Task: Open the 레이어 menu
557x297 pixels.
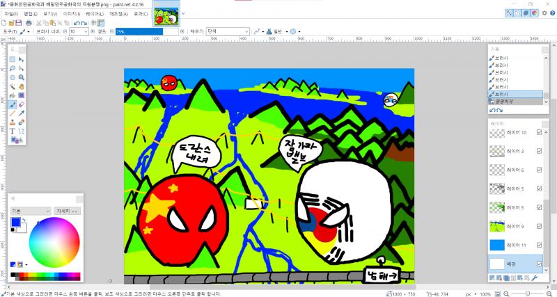Action: (95, 14)
